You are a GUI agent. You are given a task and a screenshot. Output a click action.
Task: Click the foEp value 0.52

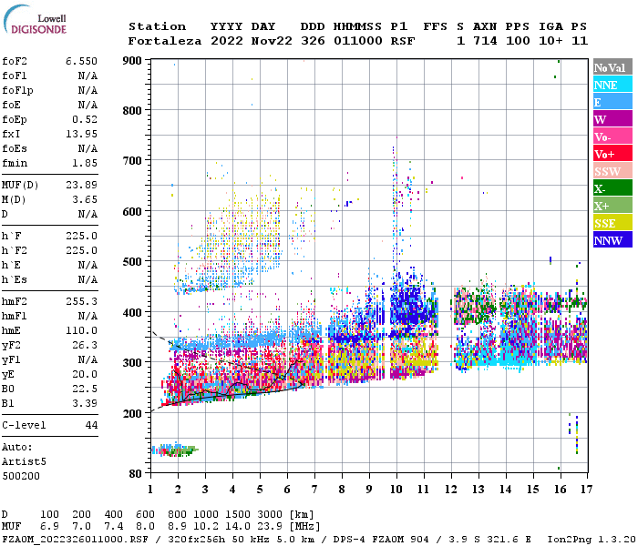[x=85, y=119]
